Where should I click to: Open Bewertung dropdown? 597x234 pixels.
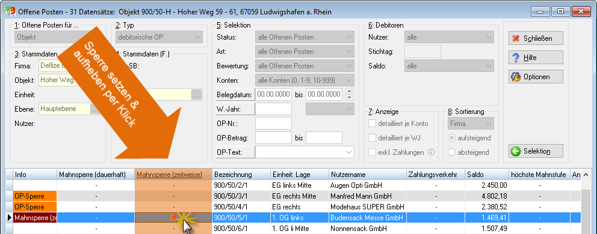[x=305, y=66]
